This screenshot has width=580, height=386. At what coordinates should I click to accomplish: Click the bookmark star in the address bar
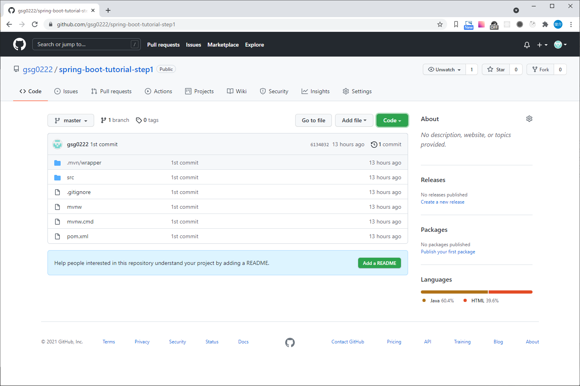(440, 24)
